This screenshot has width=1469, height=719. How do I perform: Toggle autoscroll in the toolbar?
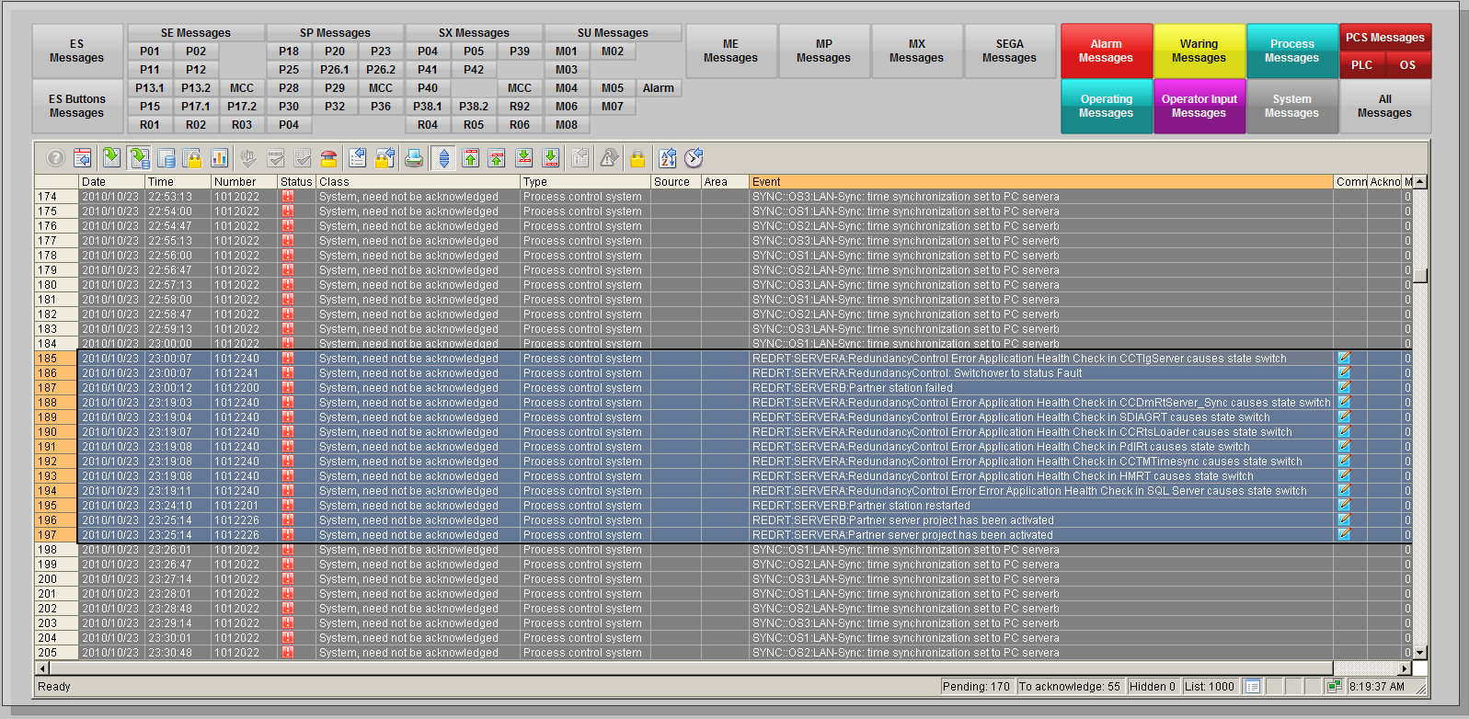pyautogui.click(x=443, y=158)
